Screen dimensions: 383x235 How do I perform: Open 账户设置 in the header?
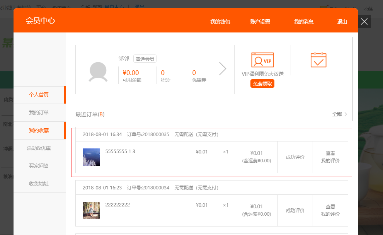[260, 22]
